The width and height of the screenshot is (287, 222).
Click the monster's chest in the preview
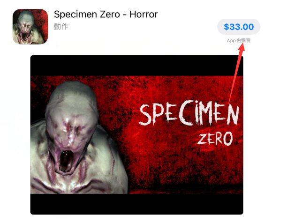pos(77,184)
